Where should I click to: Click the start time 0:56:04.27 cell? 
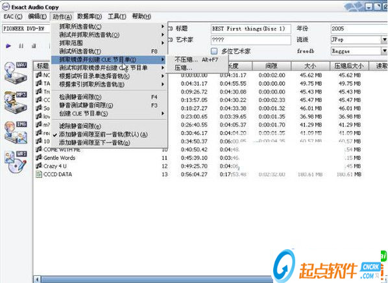click(x=194, y=175)
